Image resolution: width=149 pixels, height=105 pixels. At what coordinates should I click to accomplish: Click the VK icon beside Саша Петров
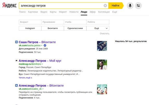coord(16,42)
